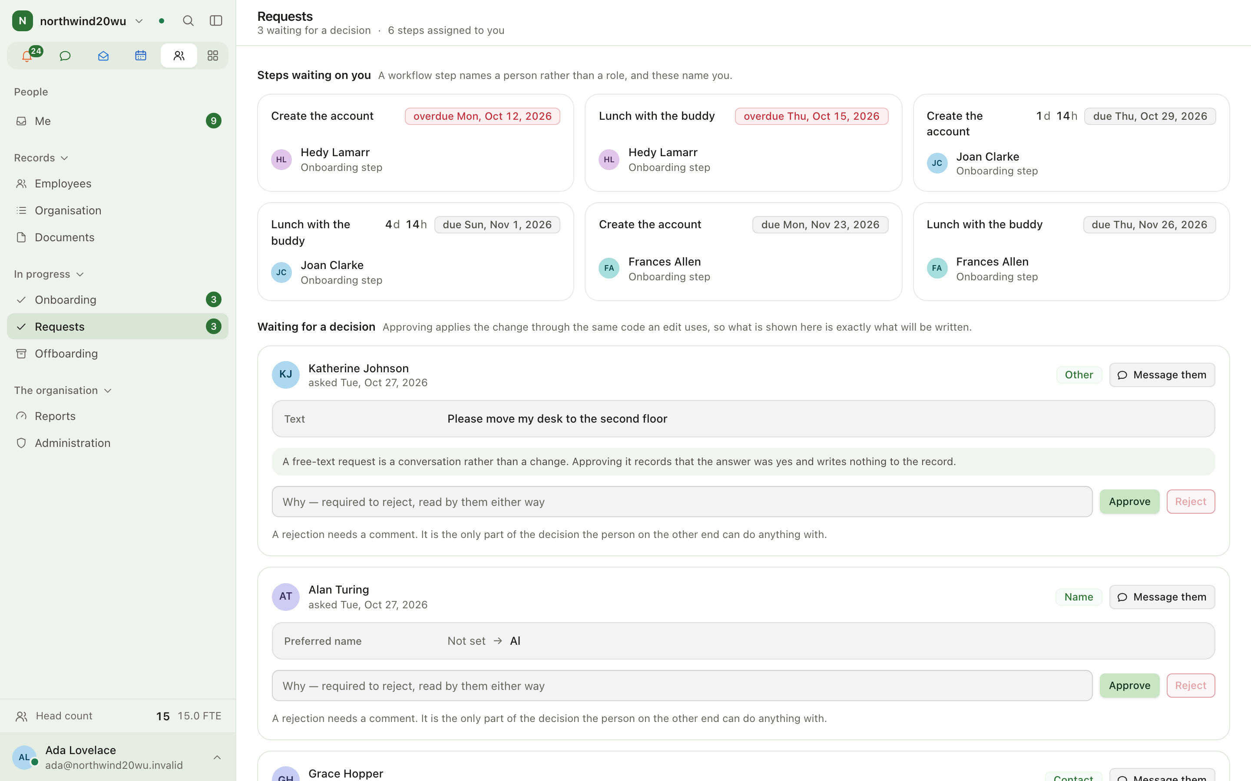Image resolution: width=1251 pixels, height=781 pixels.
Task: Click Alan Turing's AT avatar
Action: pos(286,597)
